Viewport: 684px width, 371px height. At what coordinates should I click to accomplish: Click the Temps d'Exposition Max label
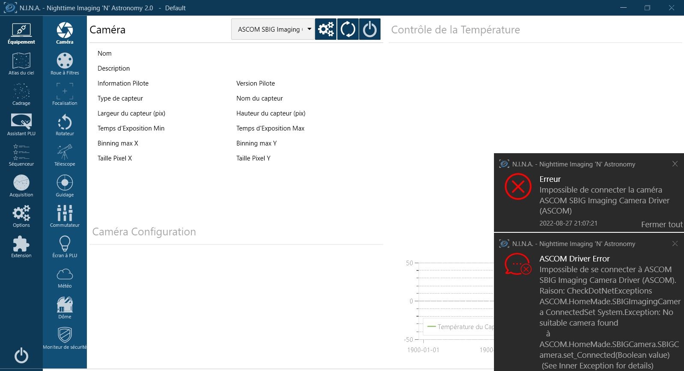271,128
